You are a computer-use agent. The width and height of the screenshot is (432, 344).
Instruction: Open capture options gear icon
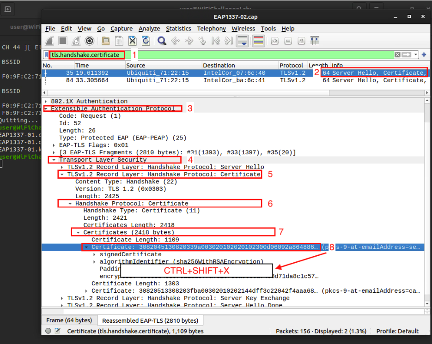[89, 41]
